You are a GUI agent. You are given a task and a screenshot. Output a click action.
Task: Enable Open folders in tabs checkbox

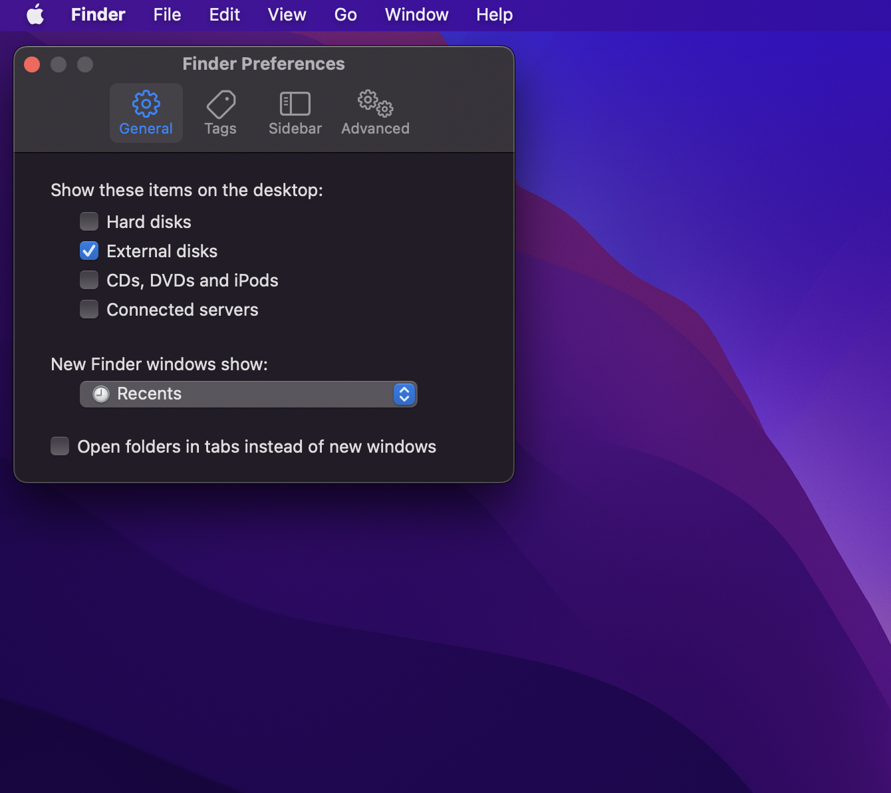(x=60, y=446)
